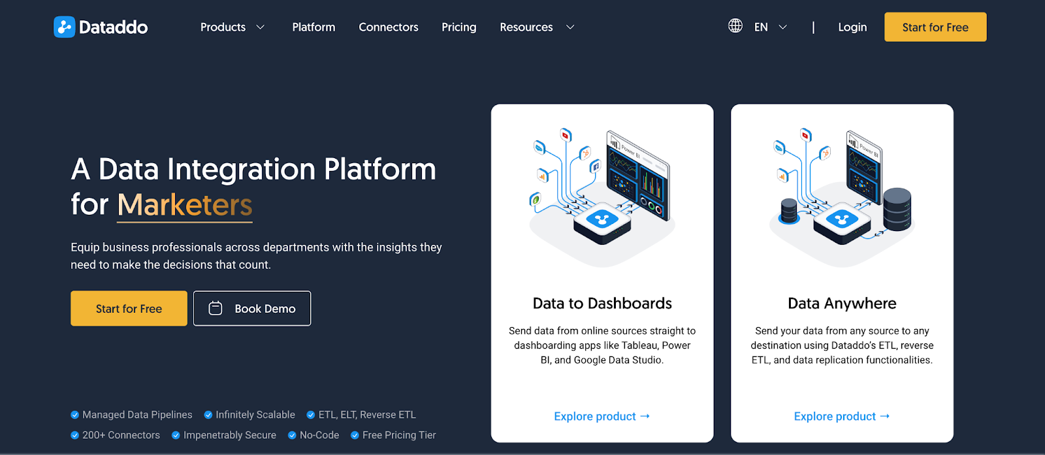Screen dimensions: 1045x455
Task: Click the Equip business professionals paragraph
Action: (256, 256)
